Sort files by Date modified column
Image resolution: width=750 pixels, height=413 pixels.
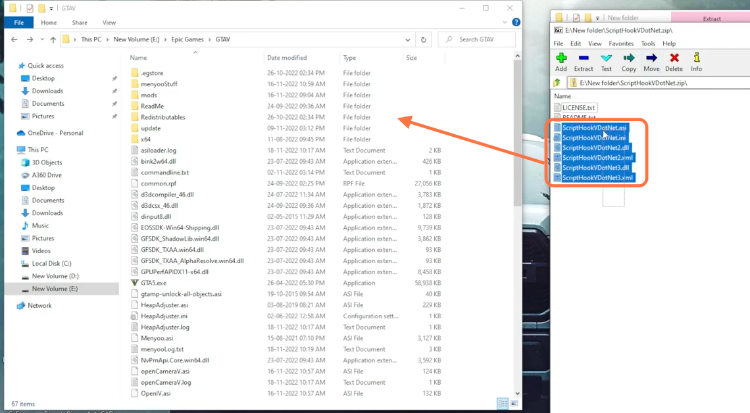pos(287,58)
